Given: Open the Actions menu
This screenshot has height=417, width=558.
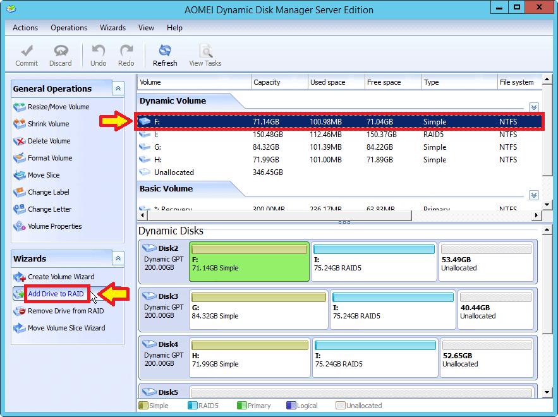Looking at the screenshot, I should coord(25,28).
